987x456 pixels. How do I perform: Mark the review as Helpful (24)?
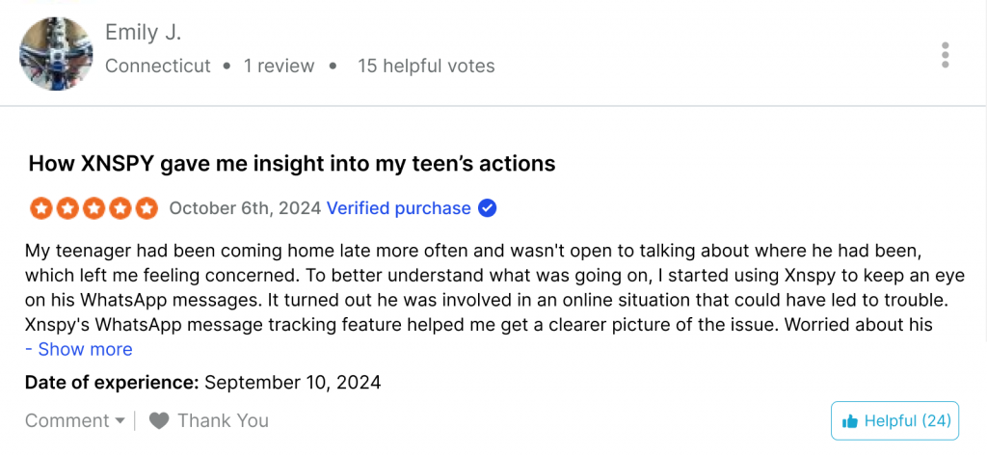[894, 420]
